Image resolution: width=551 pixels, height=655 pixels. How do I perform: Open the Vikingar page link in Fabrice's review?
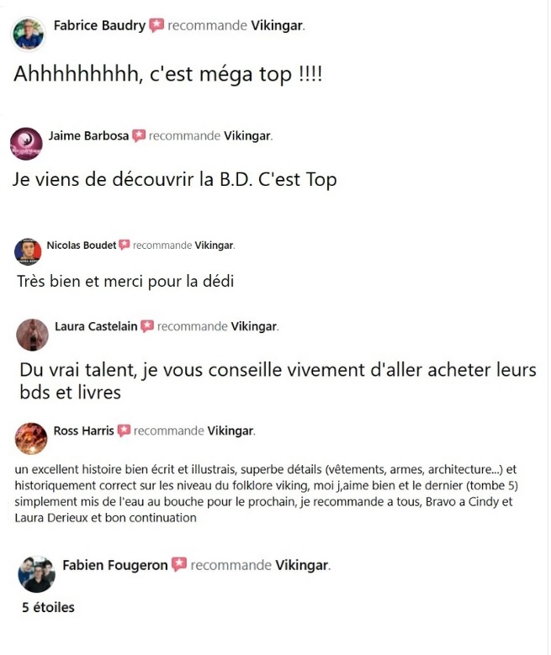coord(276,25)
